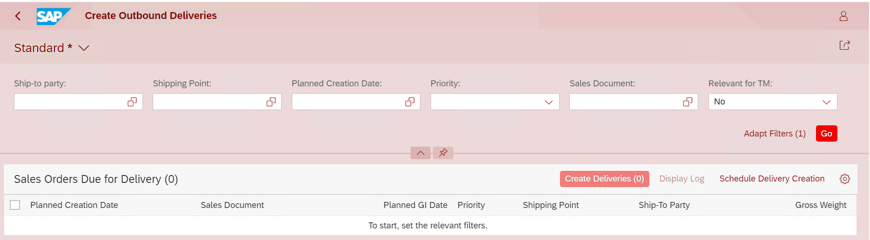Open Adapt Filters (1)

click(x=775, y=134)
